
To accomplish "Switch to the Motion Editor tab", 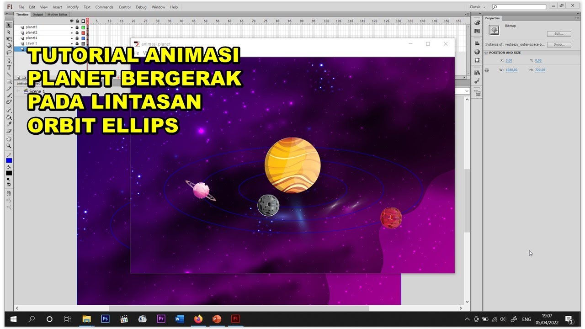I will 57,15.
